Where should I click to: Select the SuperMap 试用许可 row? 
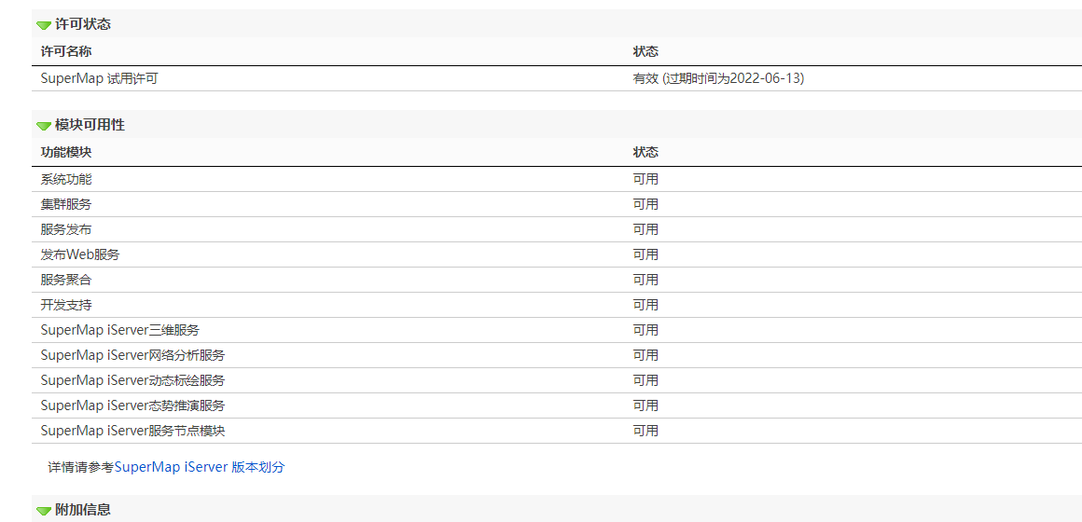coord(557,78)
